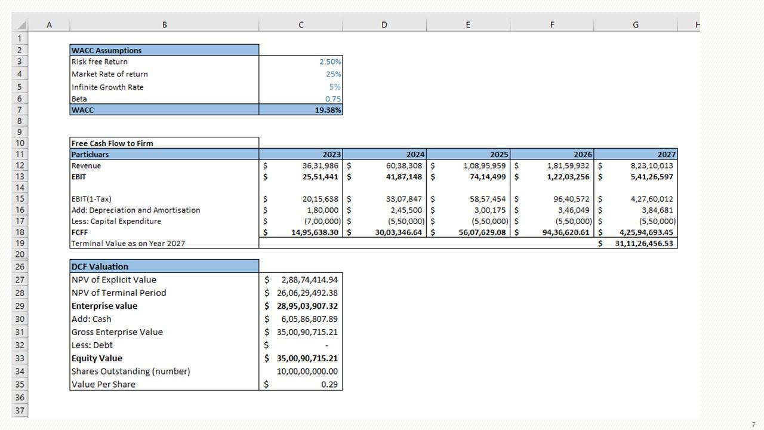Select the Terminal Value 31,11,26,456.53 cell

pos(635,244)
